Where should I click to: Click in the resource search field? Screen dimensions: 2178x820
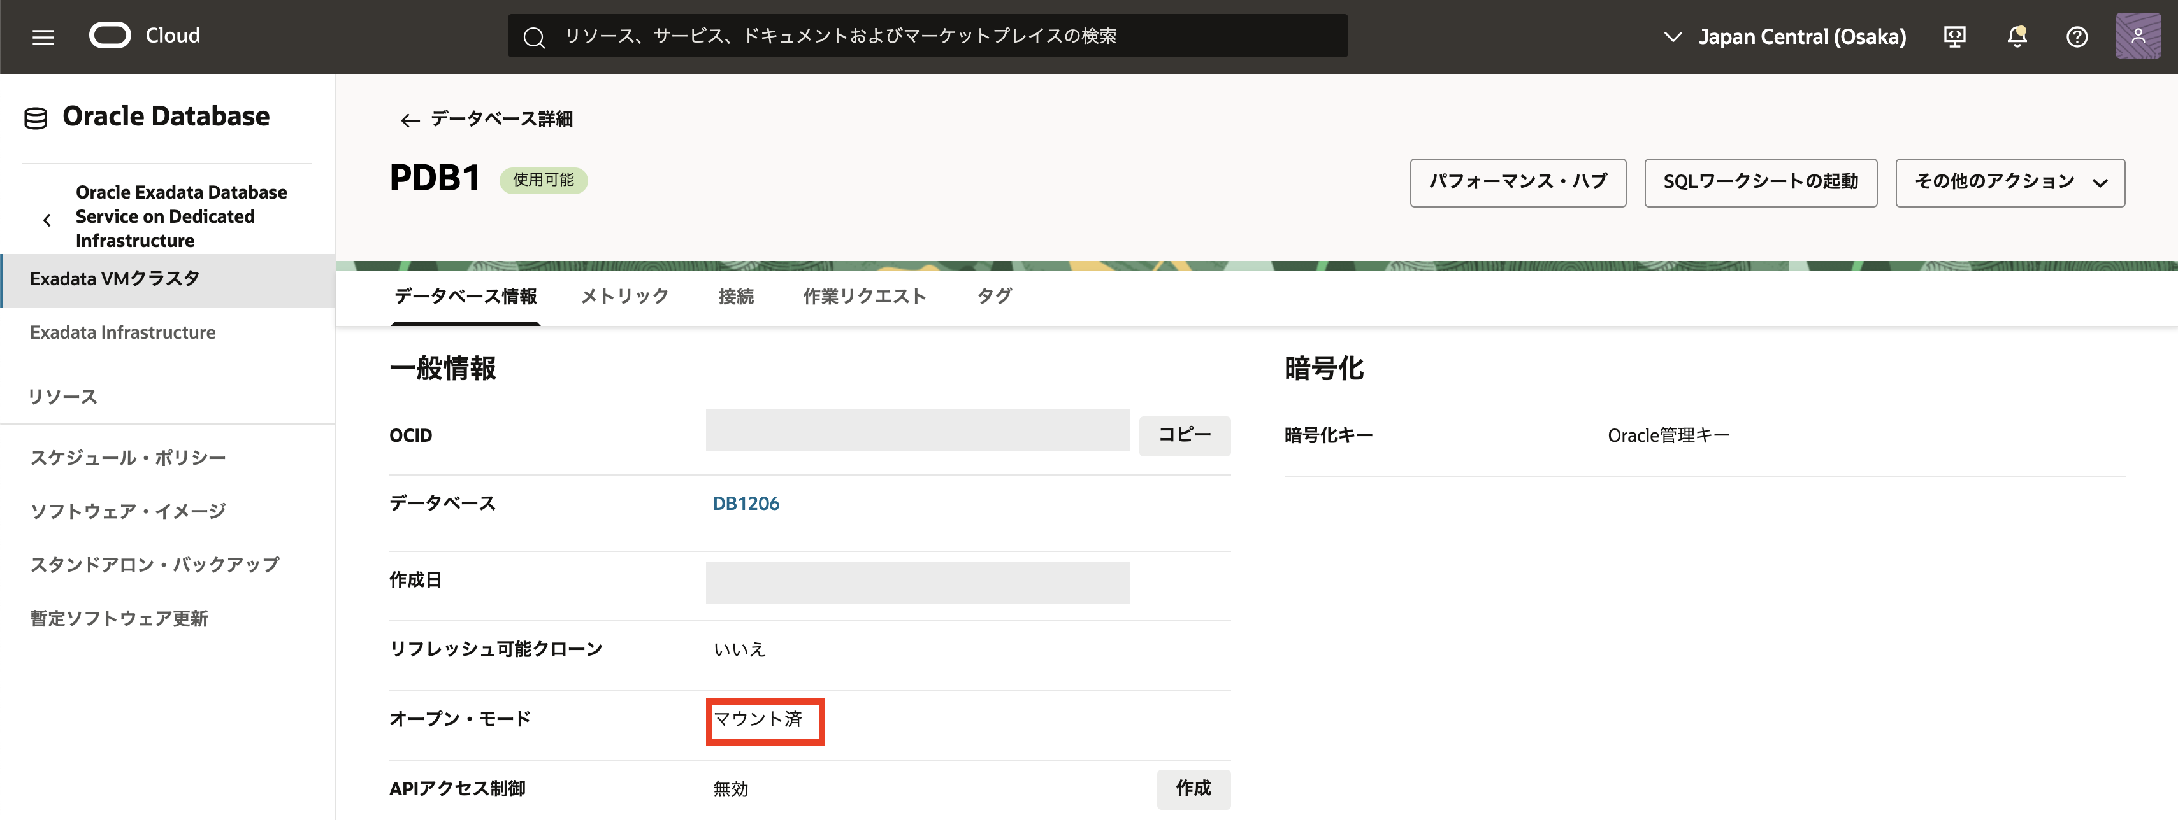pos(927,36)
